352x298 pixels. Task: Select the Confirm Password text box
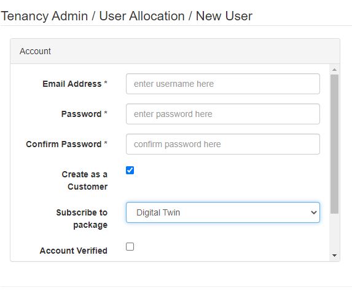[x=223, y=144]
